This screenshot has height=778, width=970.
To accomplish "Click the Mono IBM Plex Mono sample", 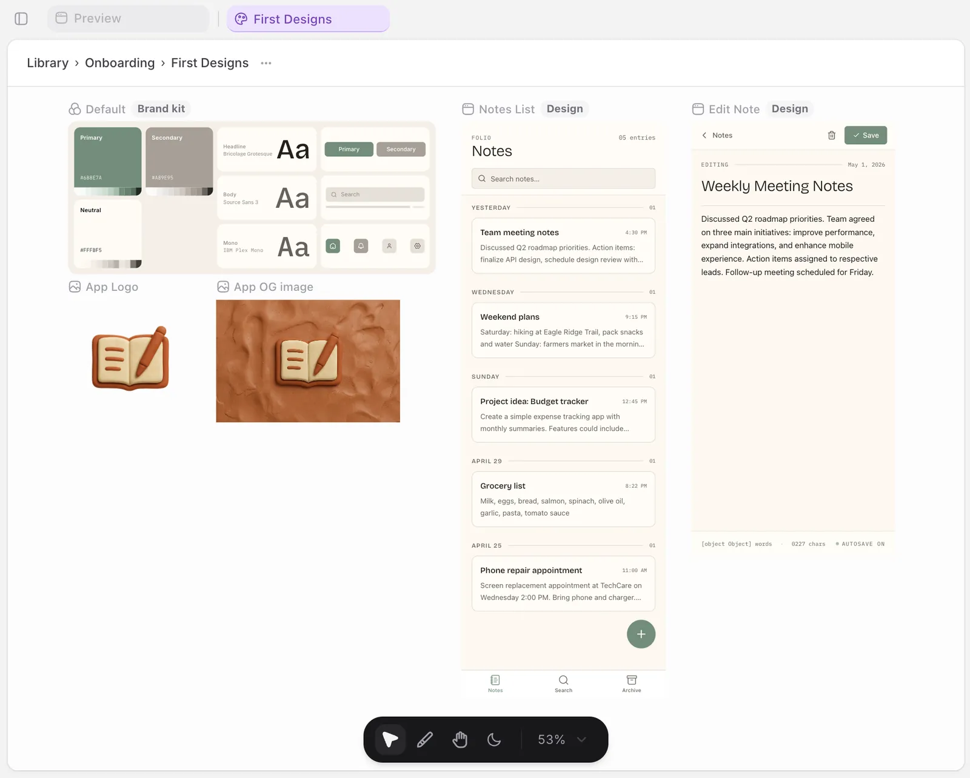I will pyautogui.click(x=267, y=247).
